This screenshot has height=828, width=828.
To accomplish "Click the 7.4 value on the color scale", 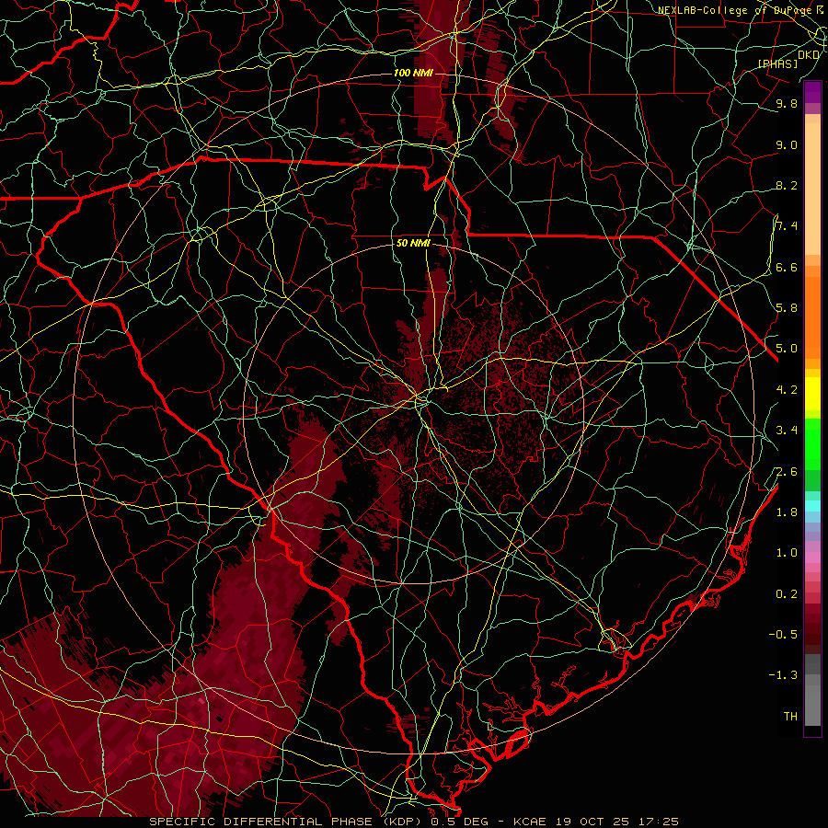I will pyautogui.click(x=787, y=226).
